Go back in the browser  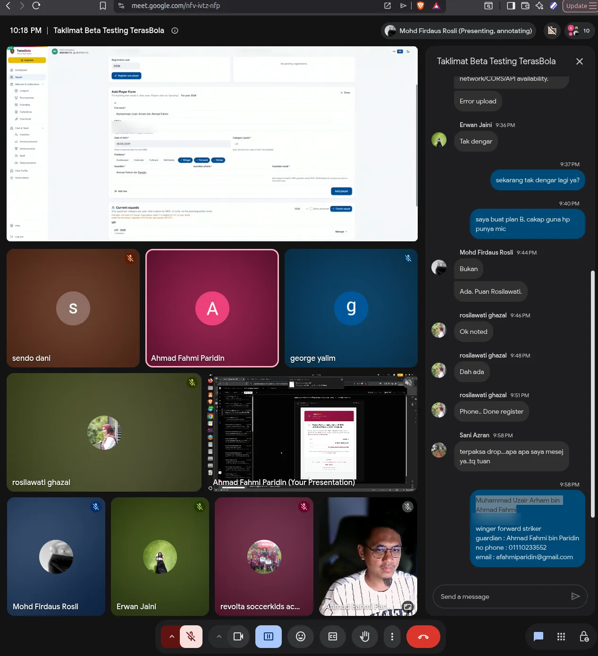click(x=8, y=6)
